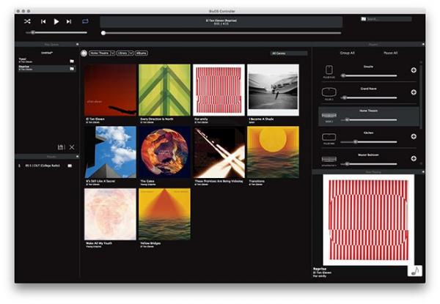Click the Reprise title under Now Playing artwork
The width and height of the screenshot is (440, 304).
[320, 269]
